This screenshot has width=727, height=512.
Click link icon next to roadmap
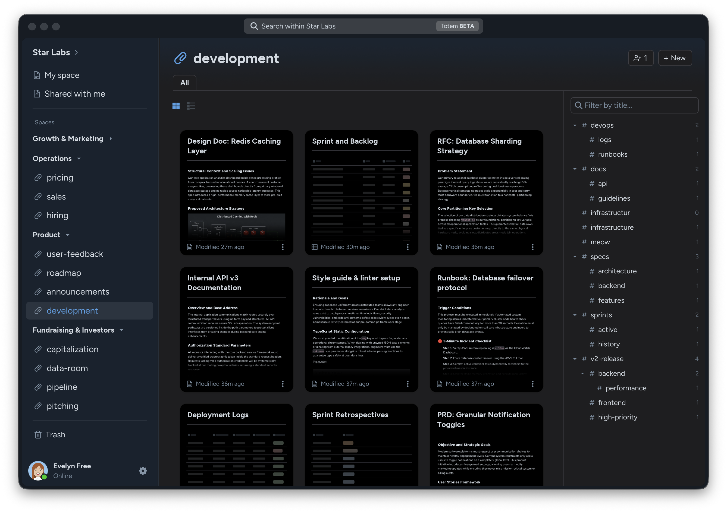[38, 273]
